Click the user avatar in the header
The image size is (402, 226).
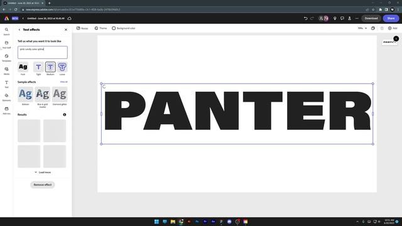coord(326,18)
